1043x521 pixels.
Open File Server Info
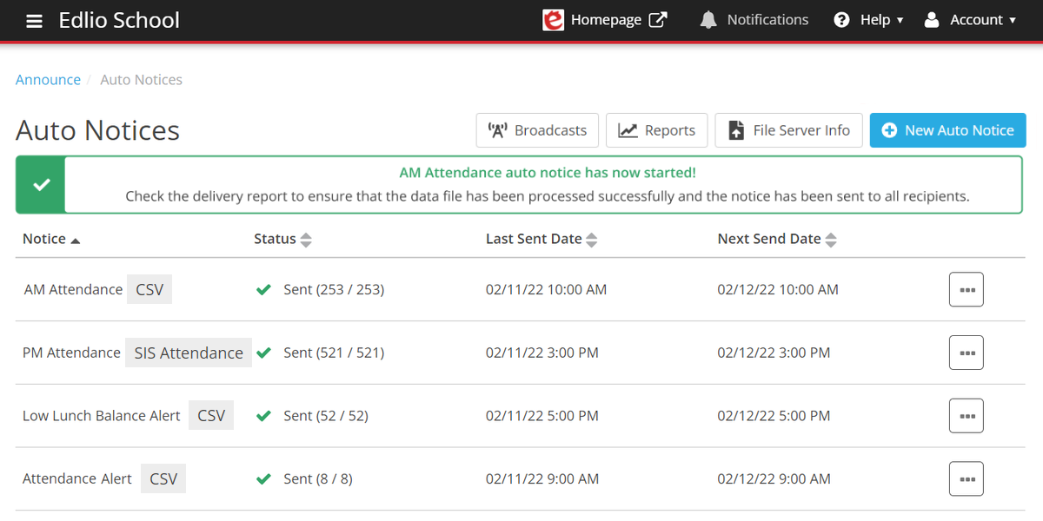(789, 130)
